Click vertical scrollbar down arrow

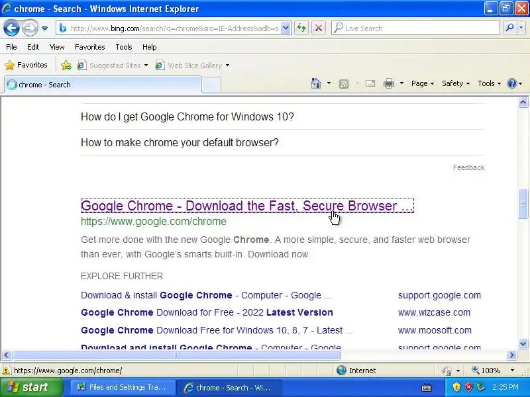coord(523,343)
